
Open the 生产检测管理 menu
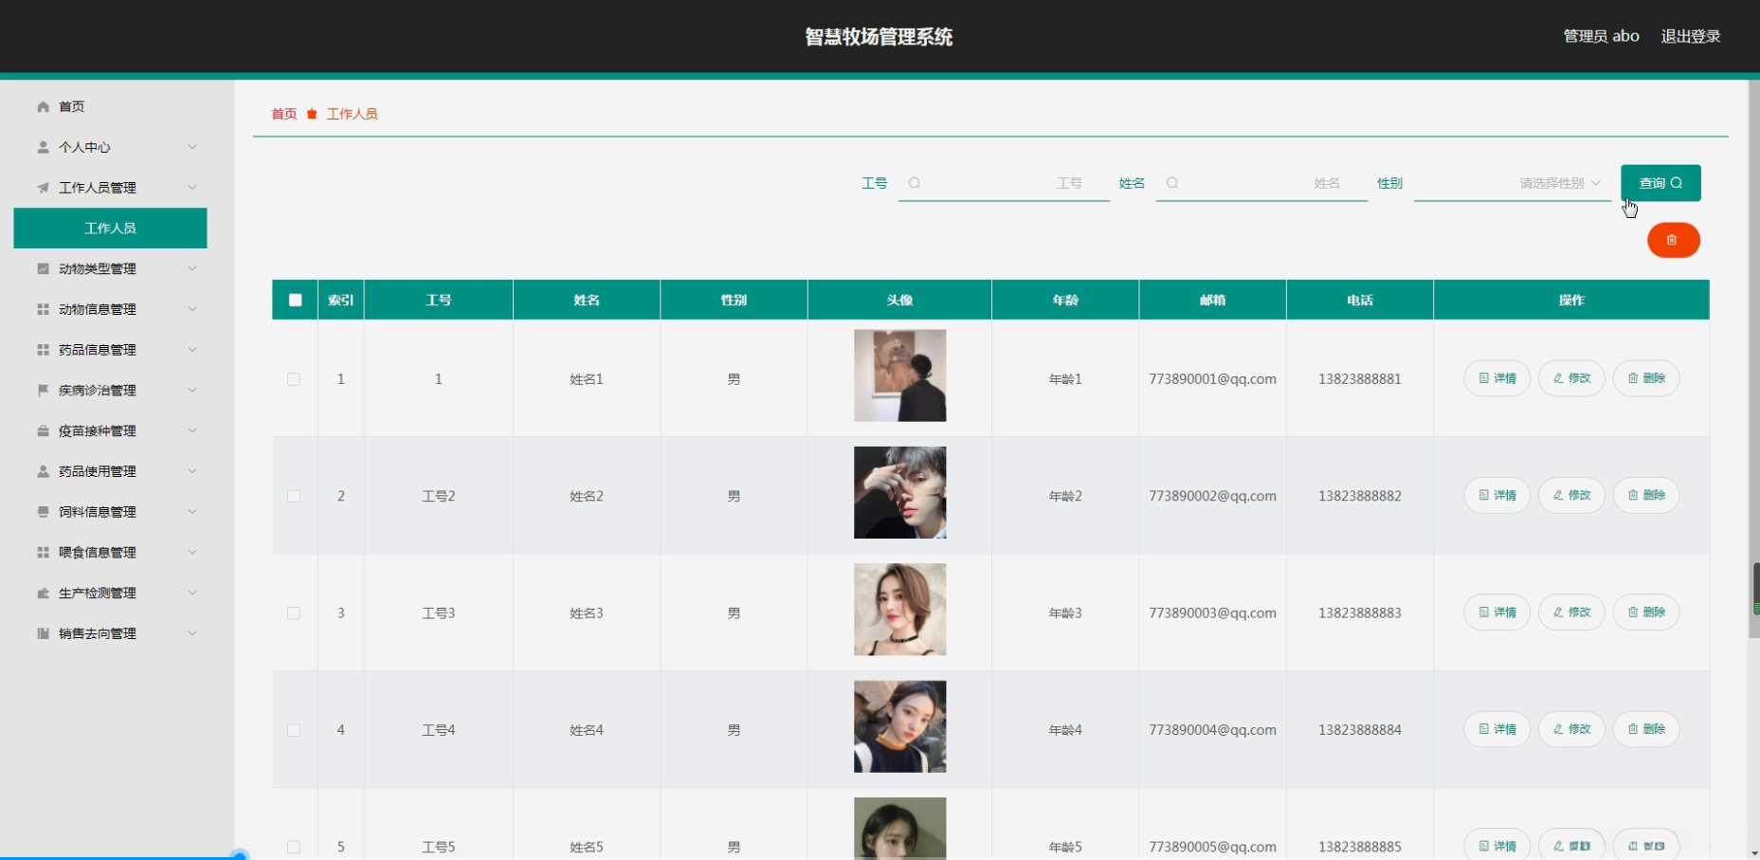coord(110,594)
